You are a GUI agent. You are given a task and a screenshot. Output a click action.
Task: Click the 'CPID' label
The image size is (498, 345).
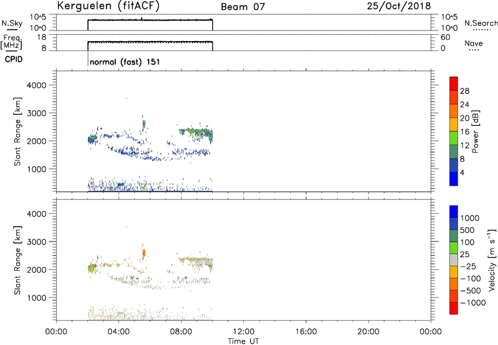pos(13,59)
